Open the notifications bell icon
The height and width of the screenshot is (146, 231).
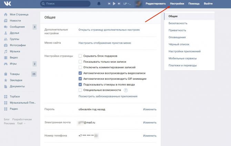(99, 3)
